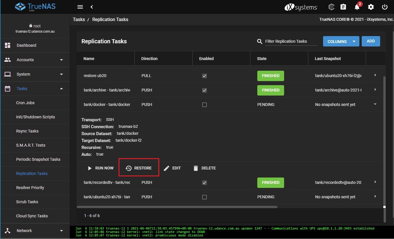The height and width of the screenshot is (239, 394).
Task: Click the iXsystems logo
Action: click(301, 7)
